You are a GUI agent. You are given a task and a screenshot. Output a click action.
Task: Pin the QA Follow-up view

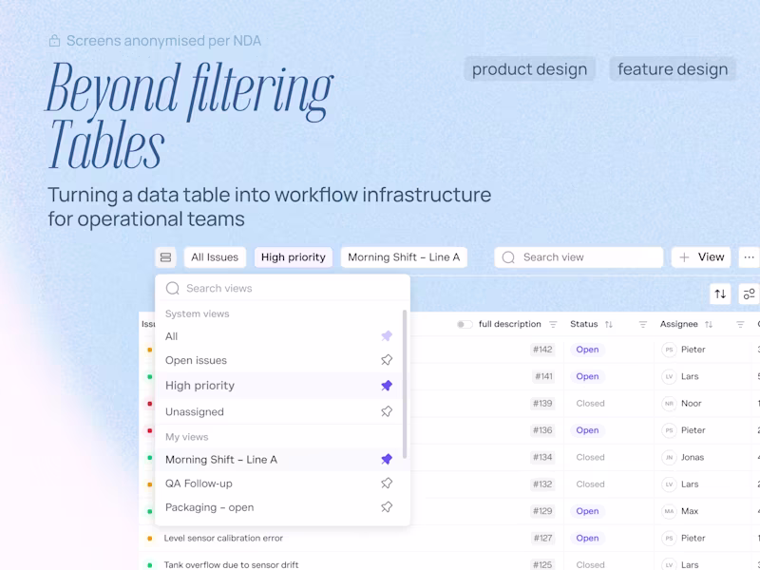click(387, 484)
